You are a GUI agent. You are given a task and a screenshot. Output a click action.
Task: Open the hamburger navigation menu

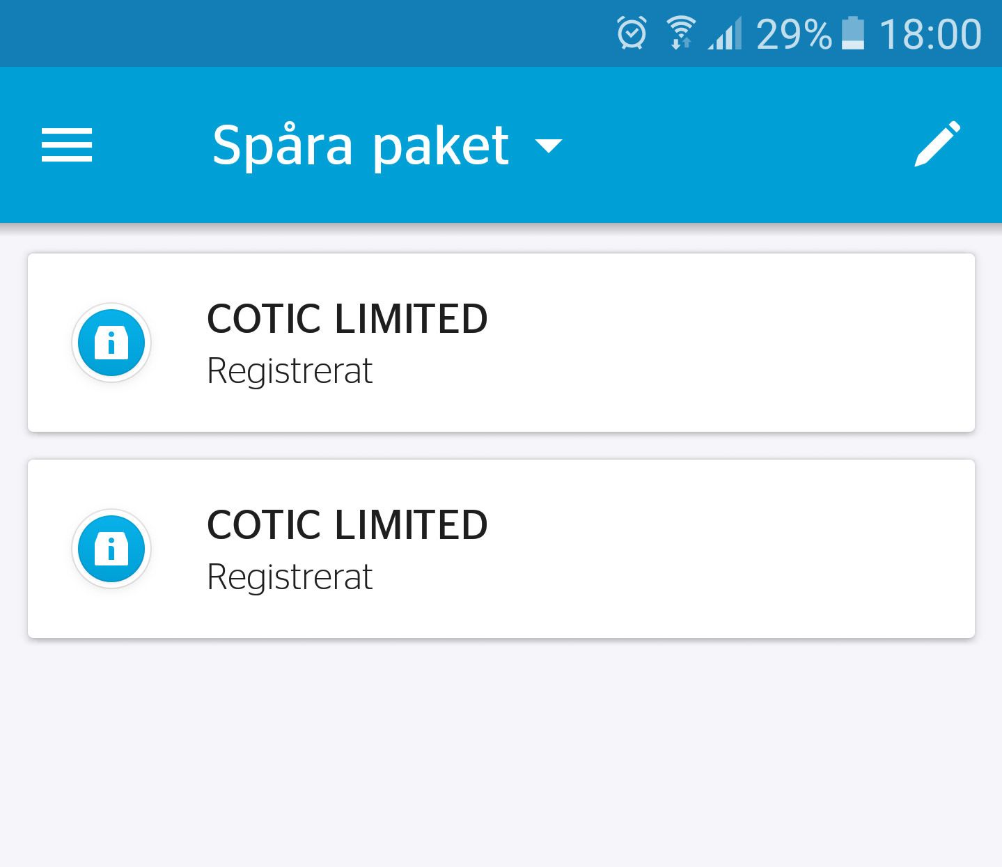(67, 145)
